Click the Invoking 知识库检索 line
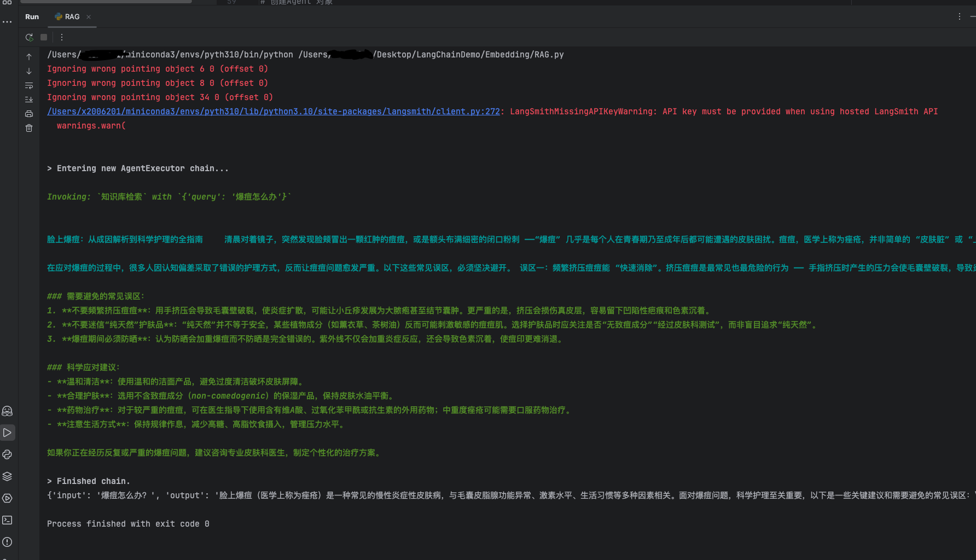The height and width of the screenshot is (560, 976). coord(169,197)
